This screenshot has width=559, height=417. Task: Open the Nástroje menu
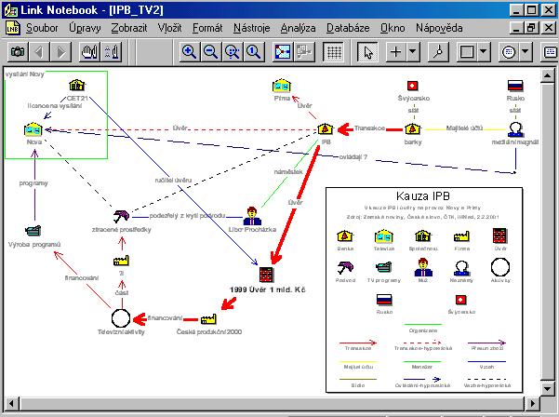(x=252, y=28)
